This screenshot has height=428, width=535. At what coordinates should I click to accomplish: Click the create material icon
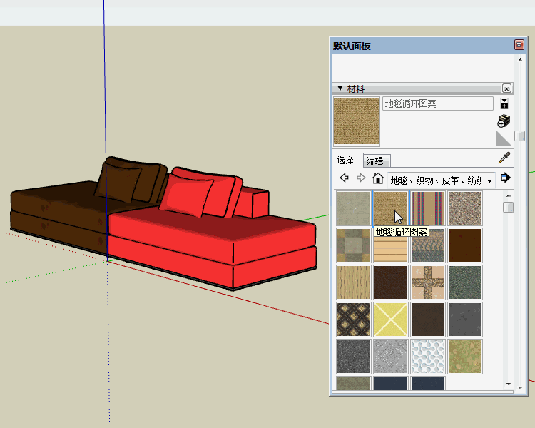[504, 121]
